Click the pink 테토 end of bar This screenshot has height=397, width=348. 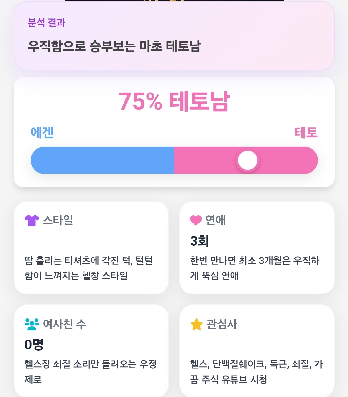coord(246,160)
